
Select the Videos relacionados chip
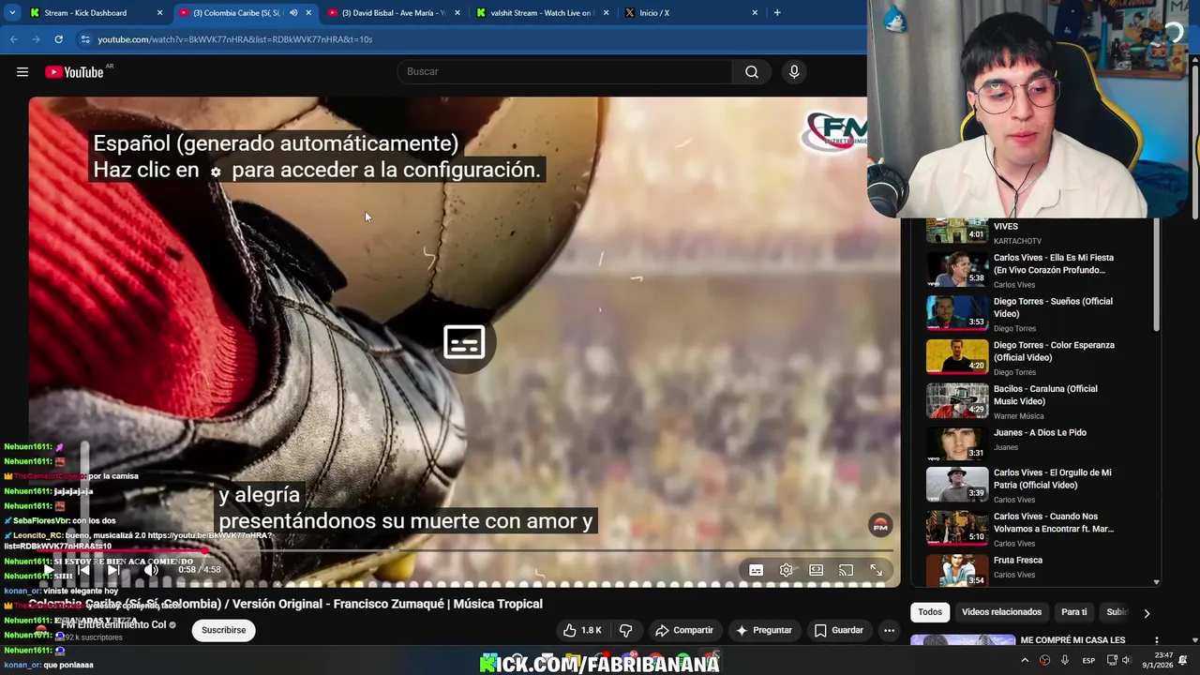(x=1001, y=612)
